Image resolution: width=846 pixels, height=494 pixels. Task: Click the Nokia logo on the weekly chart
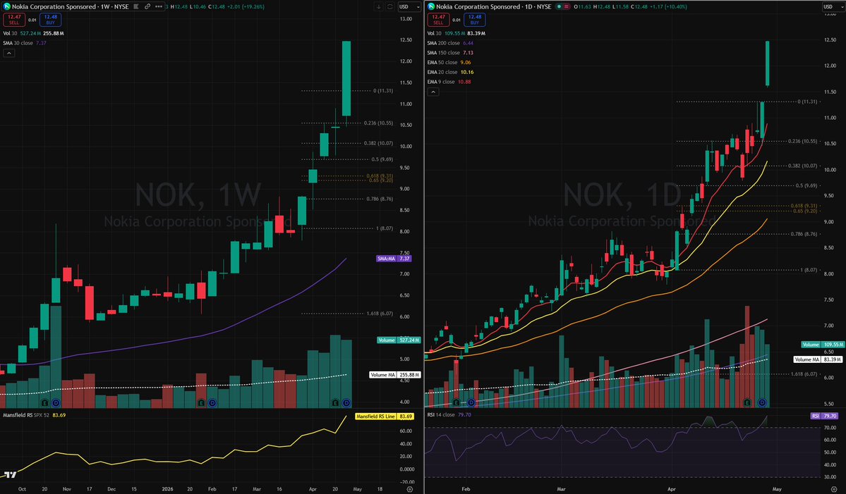[x=6, y=6]
